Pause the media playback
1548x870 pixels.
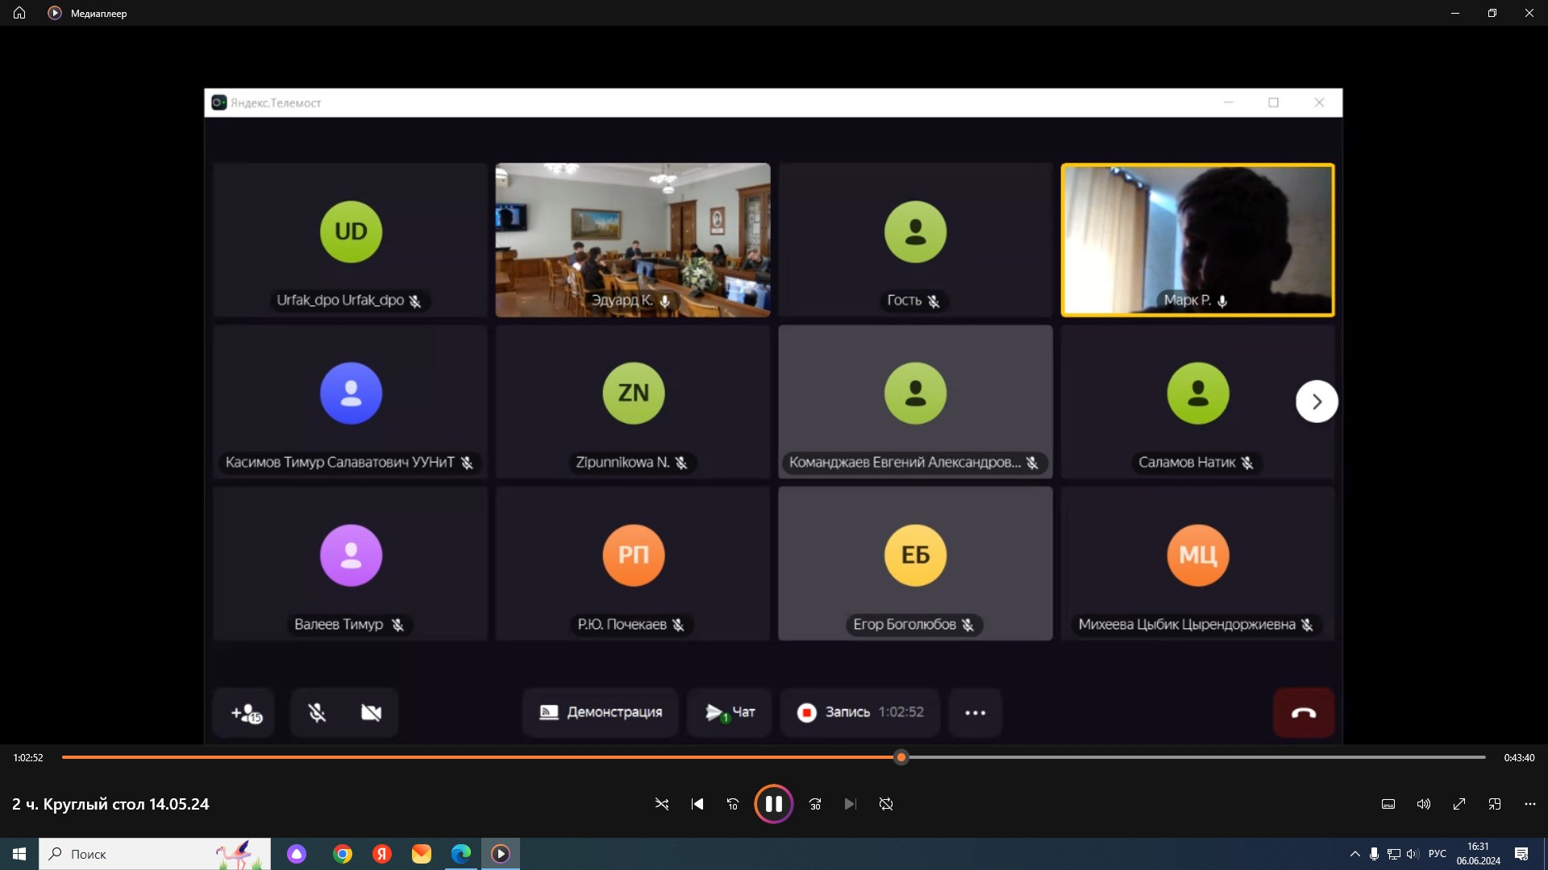click(773, 804)
